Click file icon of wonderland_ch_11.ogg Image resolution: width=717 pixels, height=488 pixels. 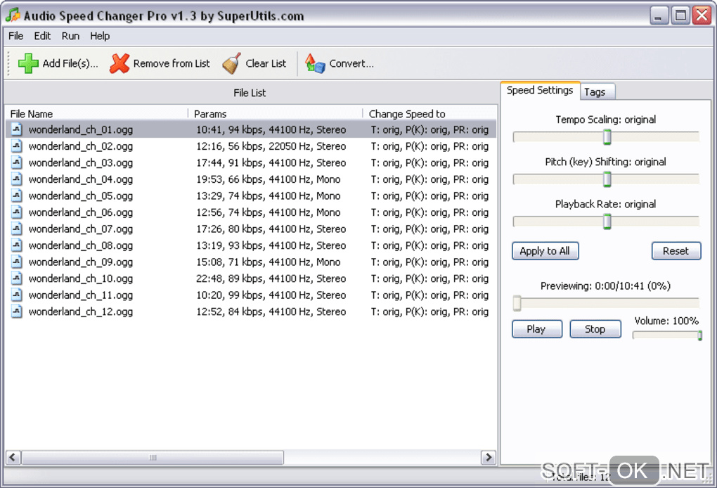pos(16,295)
